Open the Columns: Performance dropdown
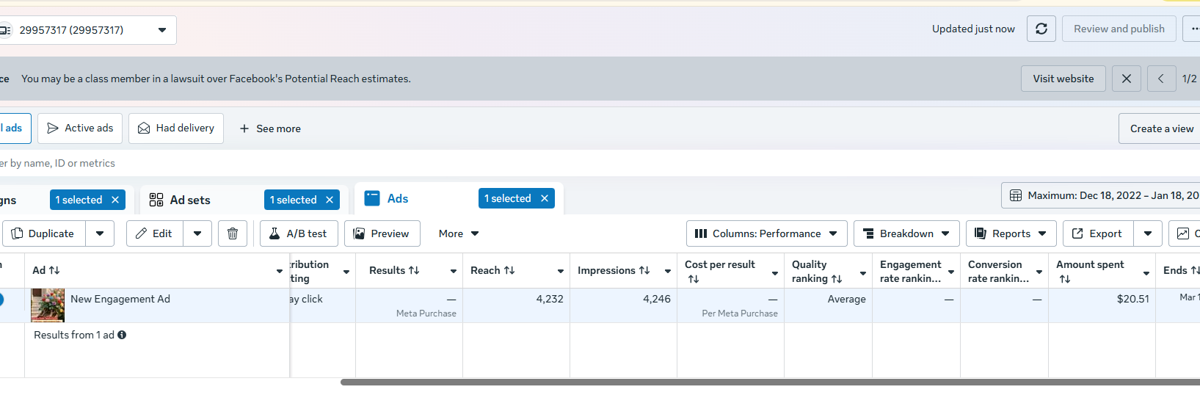Viewport: 1200px width, 395px height. click(766, 233)
